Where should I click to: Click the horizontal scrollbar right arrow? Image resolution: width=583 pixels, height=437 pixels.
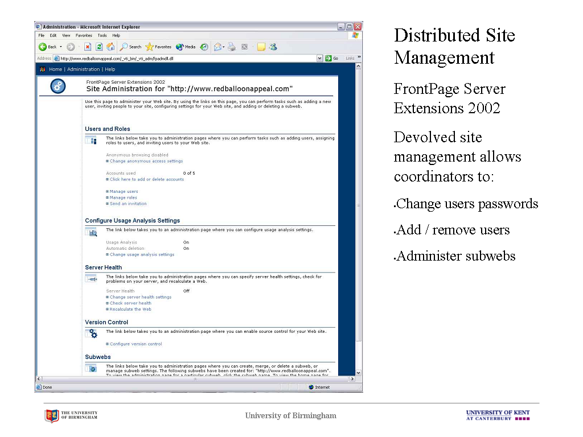[x=352, y=378]
